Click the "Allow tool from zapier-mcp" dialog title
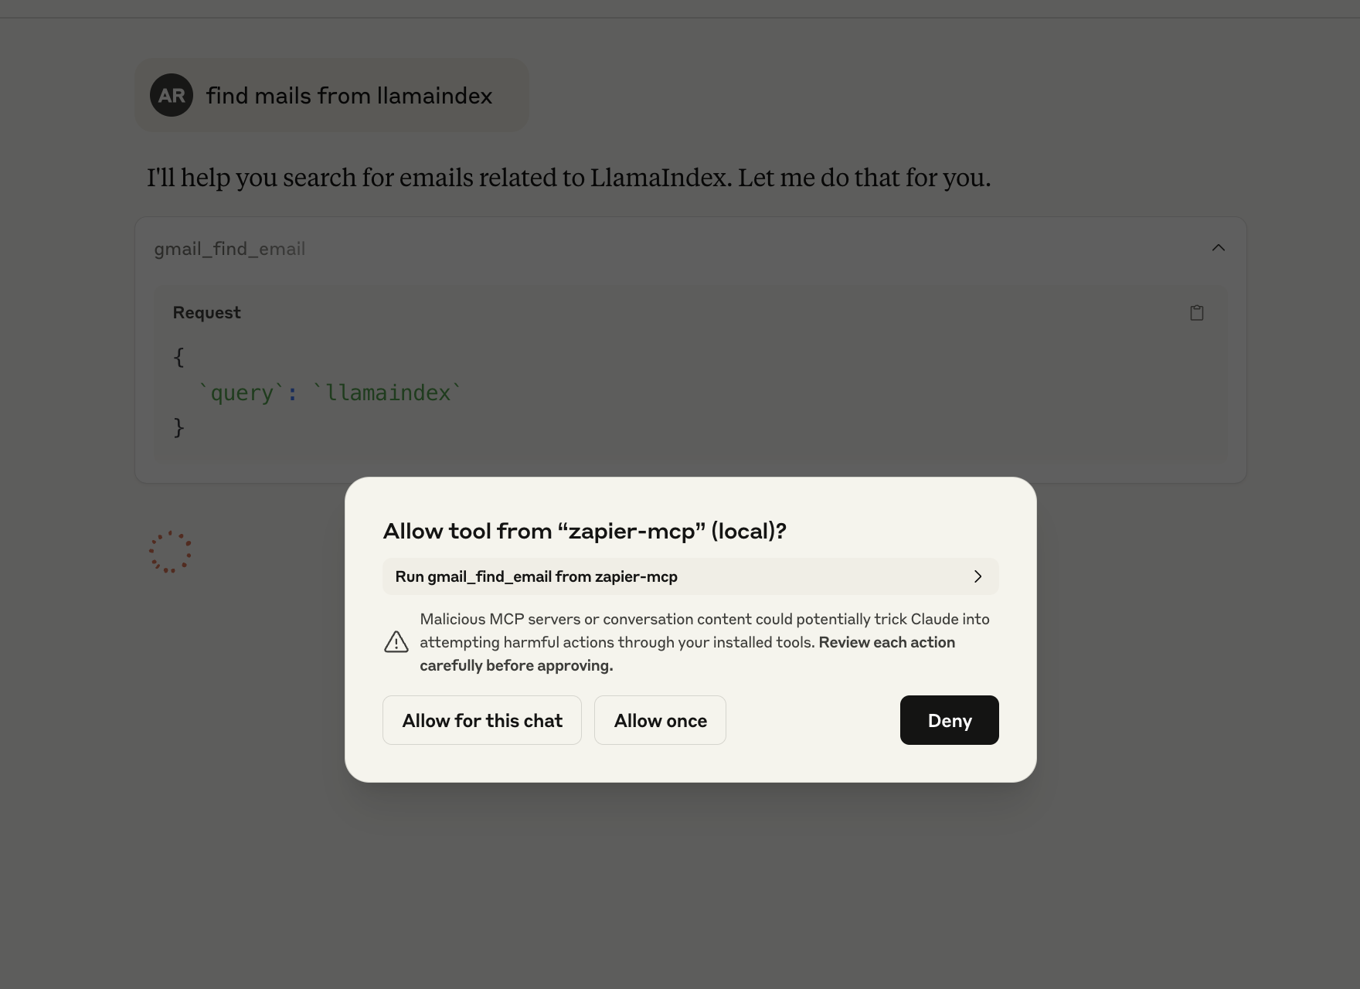The height and width of the screenshot is (989, 1360). [584, 531]
